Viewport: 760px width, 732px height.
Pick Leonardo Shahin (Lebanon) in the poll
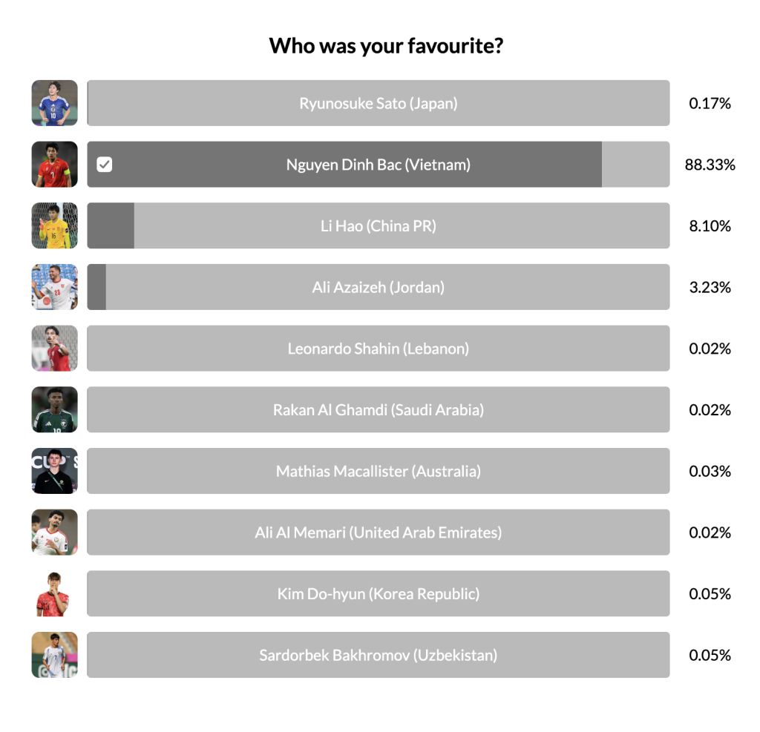coord(378,349)
